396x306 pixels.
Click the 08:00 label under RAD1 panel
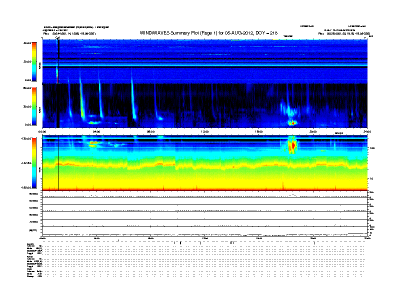pyautogui.click(x=150, y=131)
